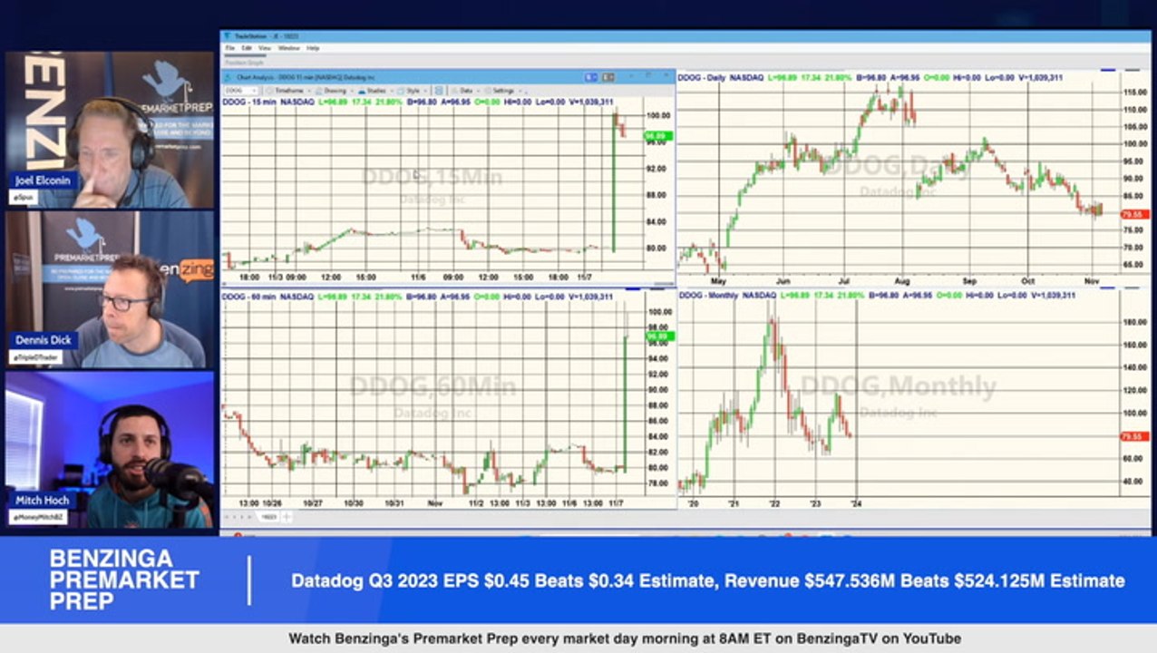Open the Window menu
1157x653 pixels.
coord(288,48)
